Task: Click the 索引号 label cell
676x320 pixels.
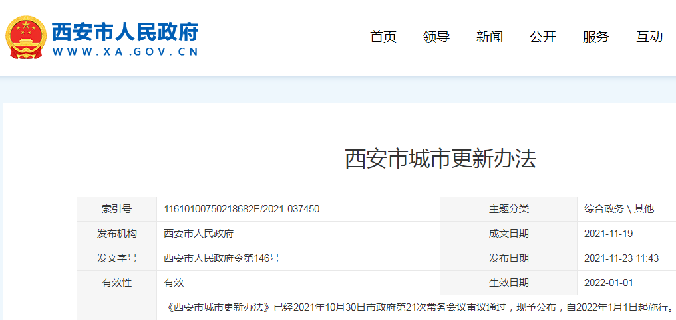Action: tap(117, 210)
